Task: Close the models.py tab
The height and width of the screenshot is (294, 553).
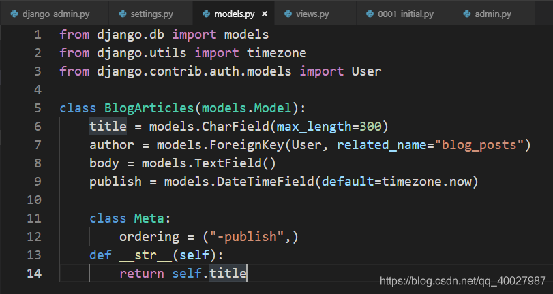Action: [x=265, y=14]
